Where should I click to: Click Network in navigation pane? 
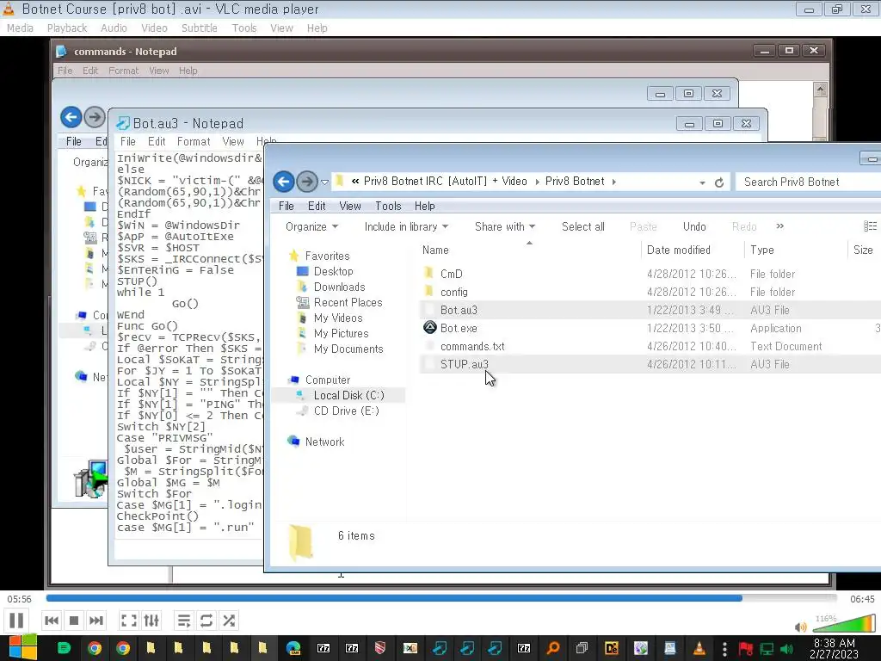(x=324, y=442)
